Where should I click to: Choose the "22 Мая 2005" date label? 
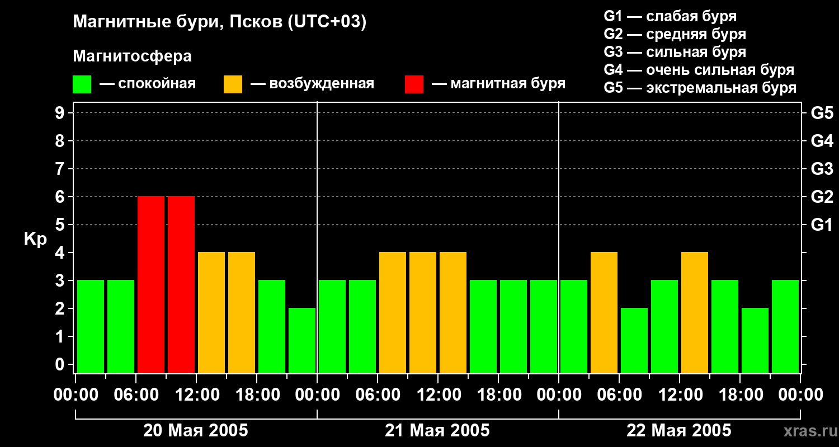coord(679,431)
